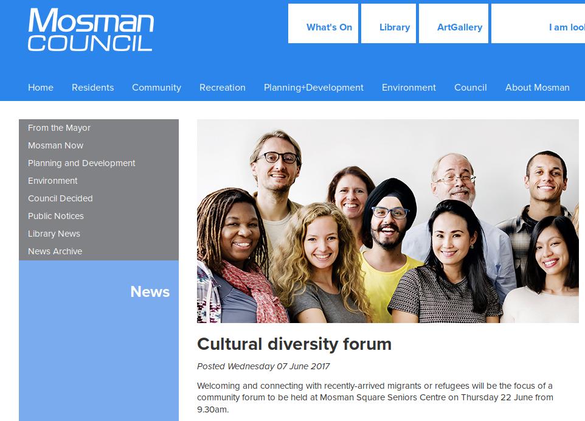Open the Community menu

[157, 88]
